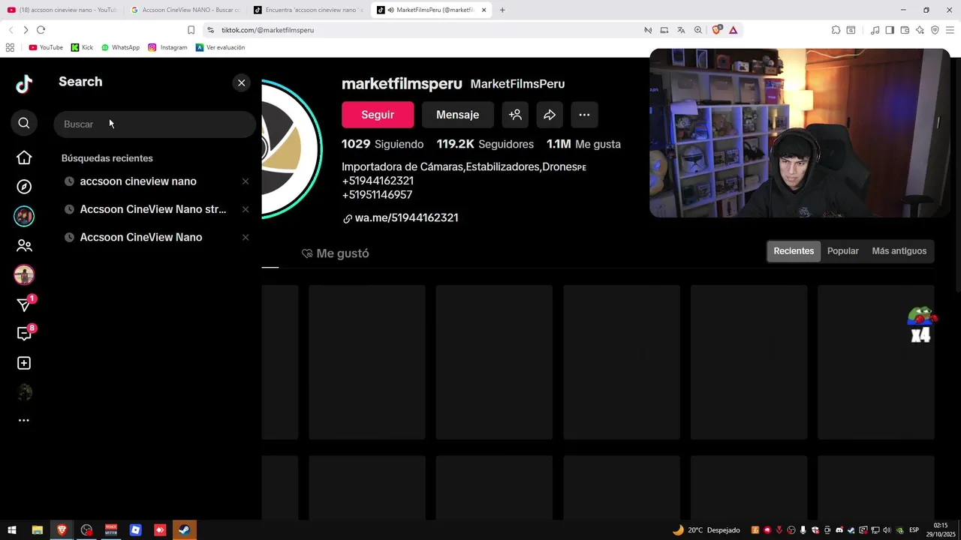Open the three-dot More menu in the sidebar
The height and width of the screenshot is (540, 961).
[24, 420]
